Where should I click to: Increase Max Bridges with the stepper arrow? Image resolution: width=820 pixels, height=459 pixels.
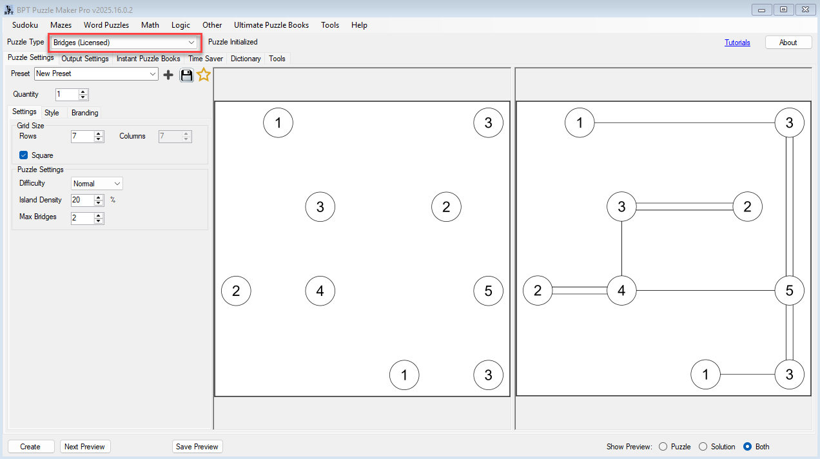point(98,215)
